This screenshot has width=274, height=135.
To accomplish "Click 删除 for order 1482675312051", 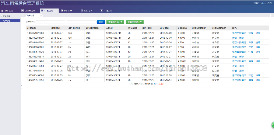I will click(x=258, y=80).
